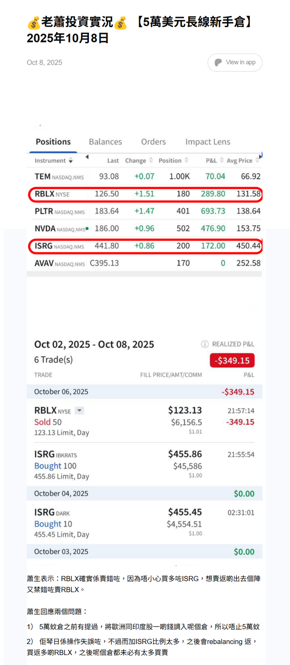This screenshot has width=290, height=665.
Task: Select the Impact Lens tab
Action: coord(208,142)
